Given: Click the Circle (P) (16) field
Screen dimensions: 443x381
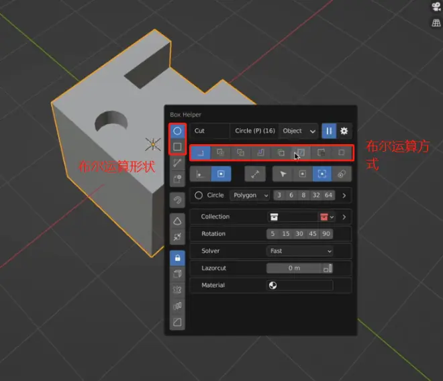Looking at the screenshot, I should point(254,131).
